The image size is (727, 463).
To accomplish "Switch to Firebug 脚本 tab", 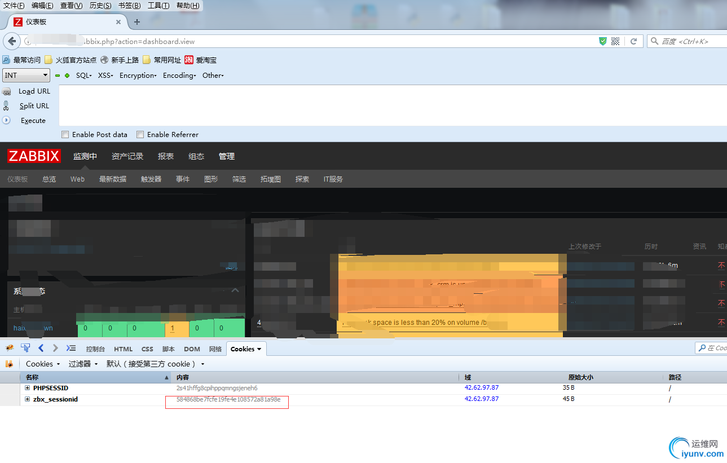I will click(169, 349).
